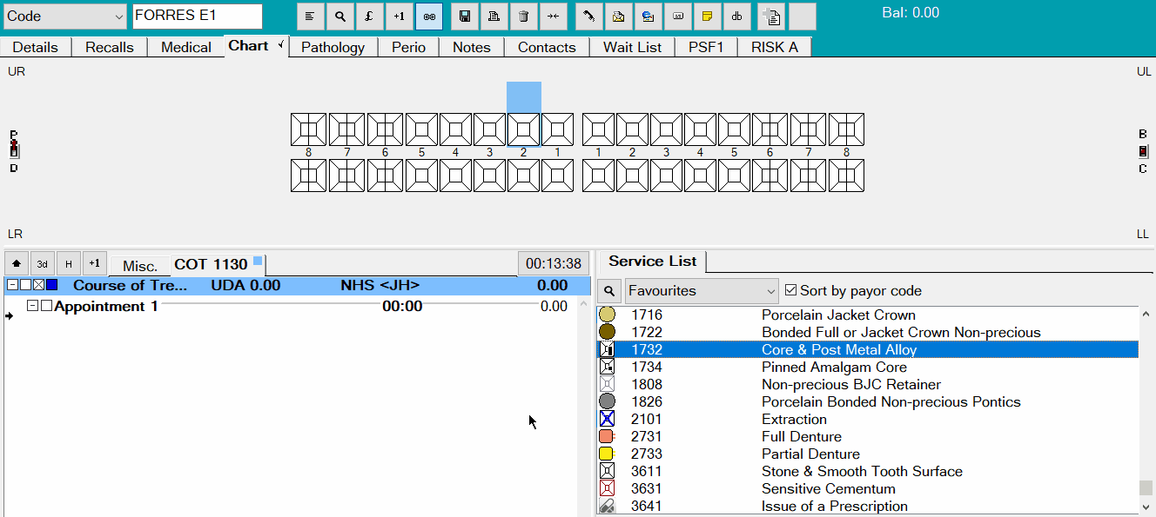Screen dimensions: 1156x517
Task: Click the small label card icon
Action: point(677,17)
